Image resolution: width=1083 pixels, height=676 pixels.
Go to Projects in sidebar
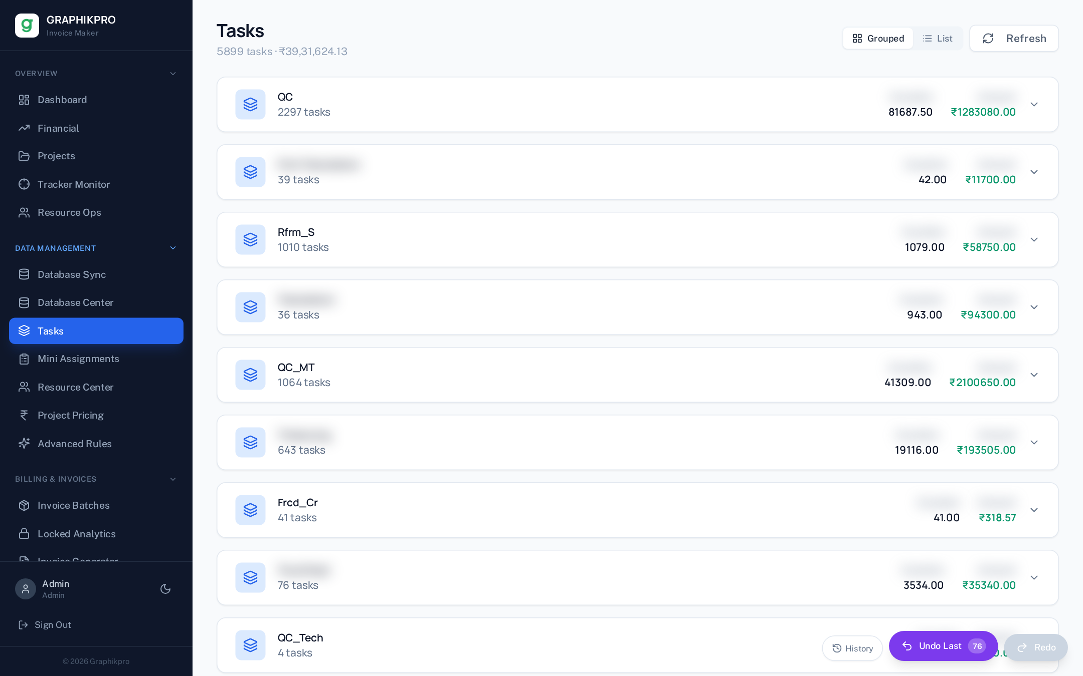click(96, 156)
